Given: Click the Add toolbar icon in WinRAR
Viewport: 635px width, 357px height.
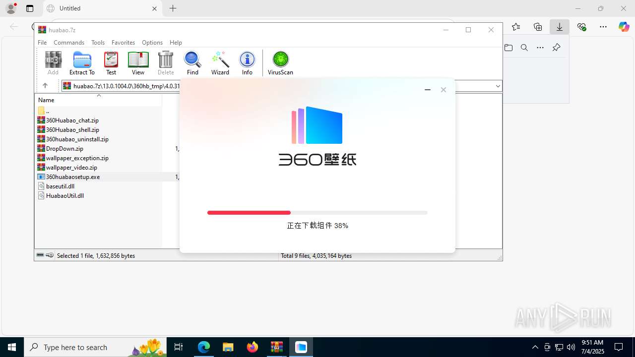Looking at the screenshot, I should 53,63.
